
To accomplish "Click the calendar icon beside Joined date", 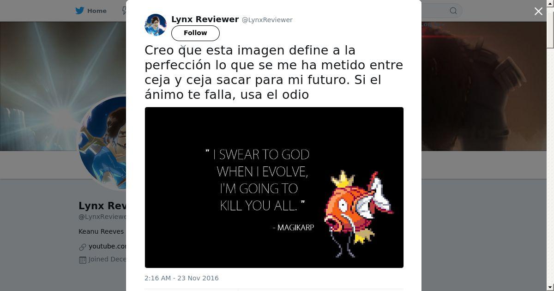I will pyautogui.click(x=83, y=260).
